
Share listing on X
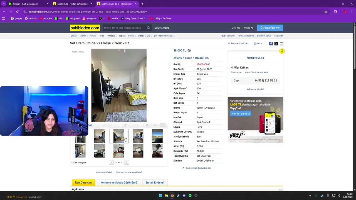(x=276, y=44)
